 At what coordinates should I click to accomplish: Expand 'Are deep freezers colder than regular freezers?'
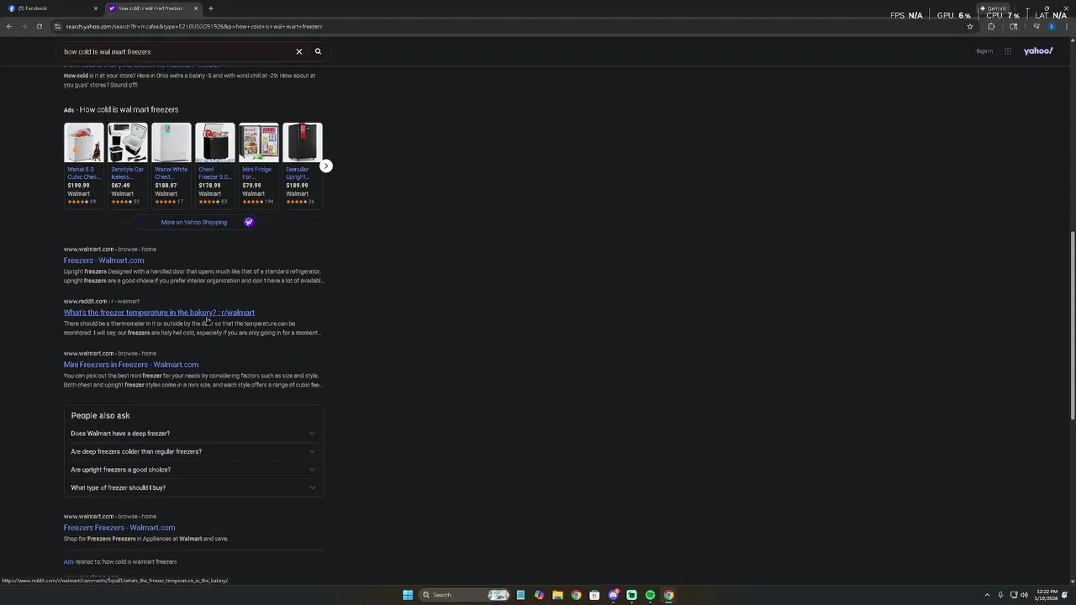(193, 451)
